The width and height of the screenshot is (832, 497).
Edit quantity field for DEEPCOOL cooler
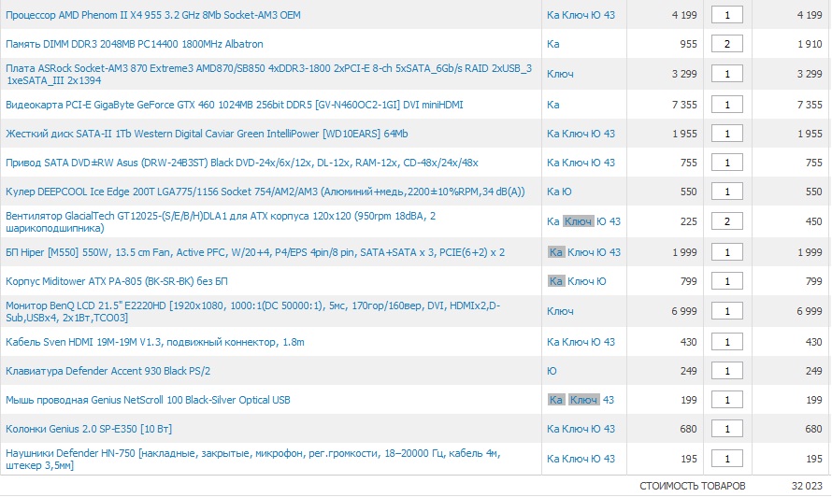click(727, 192)
